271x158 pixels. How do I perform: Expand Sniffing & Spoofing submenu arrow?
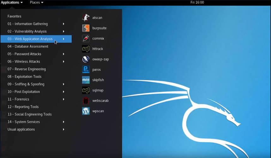pyautogui.click(x=63, y=84)
